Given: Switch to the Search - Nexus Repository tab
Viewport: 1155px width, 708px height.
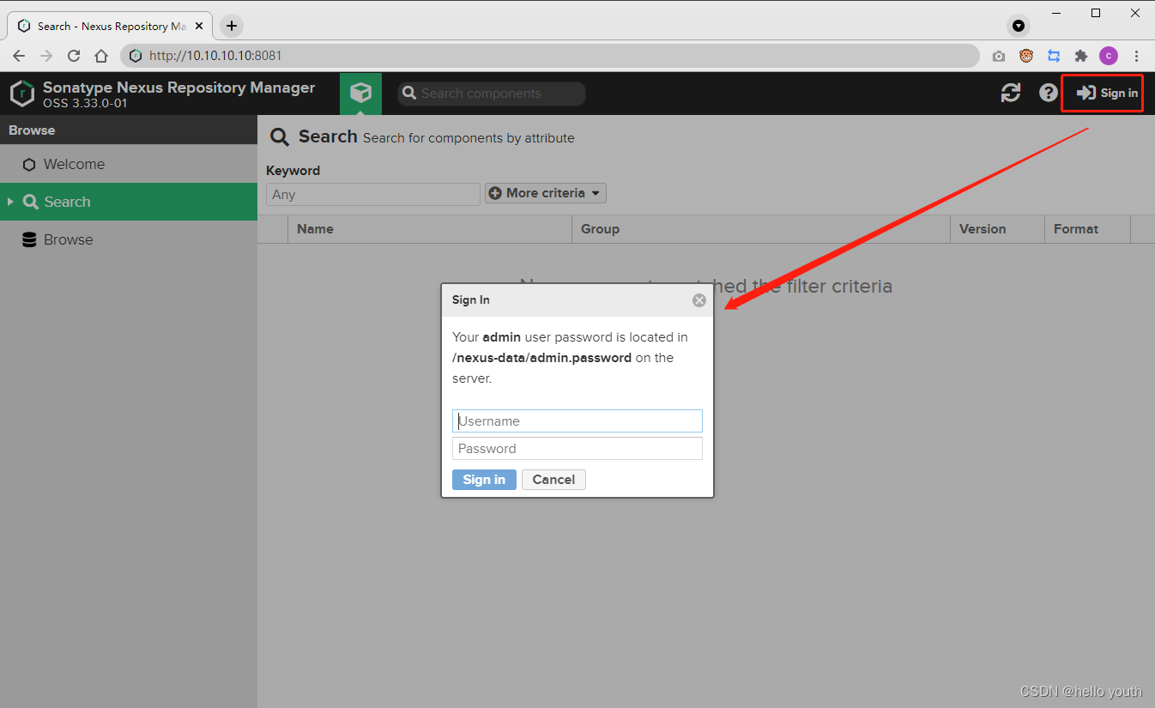Looking at the screenshot, I should click(103, 25).
